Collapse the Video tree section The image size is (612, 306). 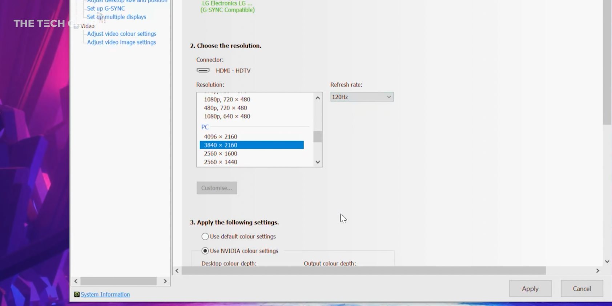[76, 26]
